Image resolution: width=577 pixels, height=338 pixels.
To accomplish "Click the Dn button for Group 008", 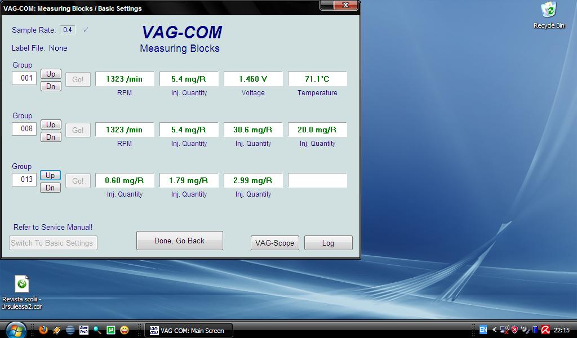I will 51,137.
